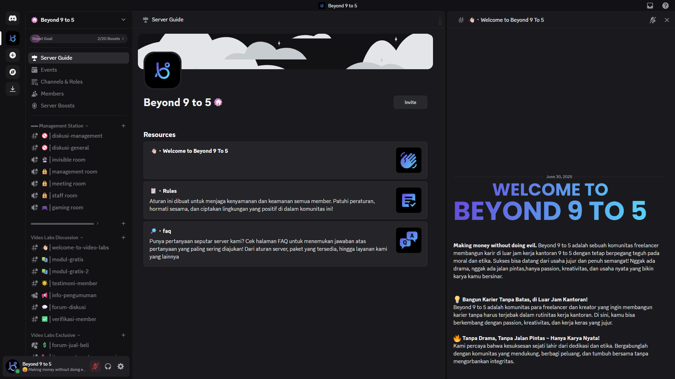The image size is (675, 379).
Task: Click the community badge beside server name
Action: point(218,102)
